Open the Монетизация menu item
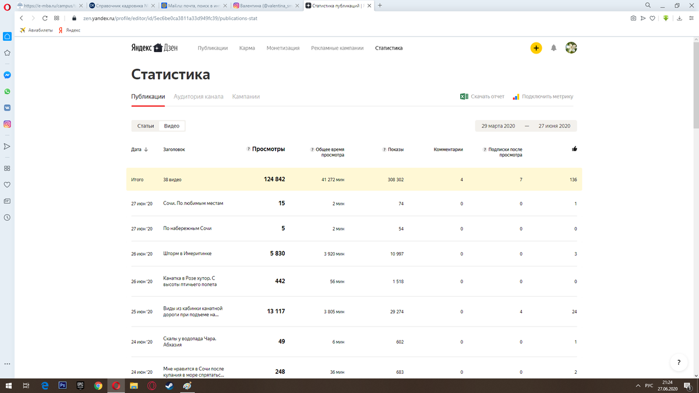This screenshot has height=393, width=699. pyautogui.click(x=283, y=48)
